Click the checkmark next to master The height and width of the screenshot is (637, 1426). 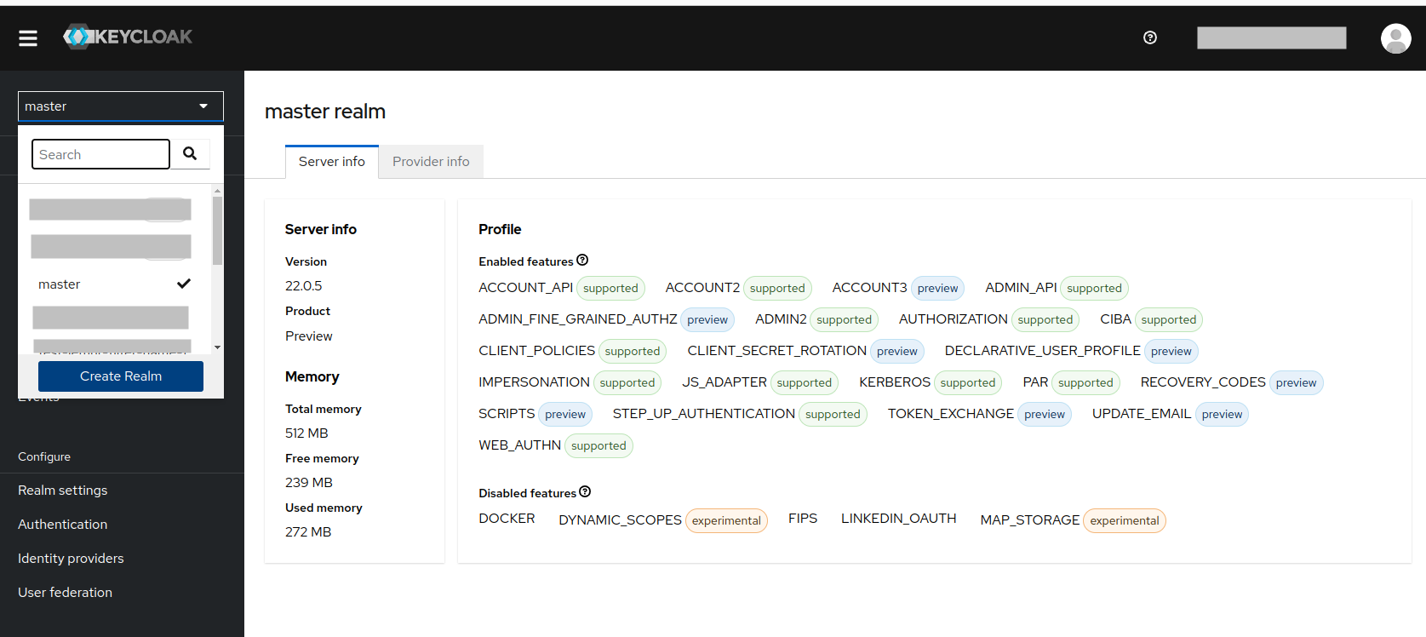(183, 284)
